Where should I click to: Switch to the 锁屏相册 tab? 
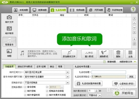click(39, 10)
